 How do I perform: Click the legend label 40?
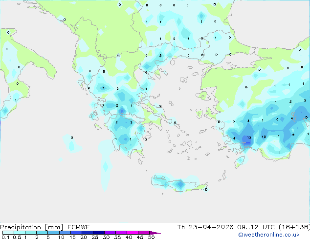click(x=129, y=237)
